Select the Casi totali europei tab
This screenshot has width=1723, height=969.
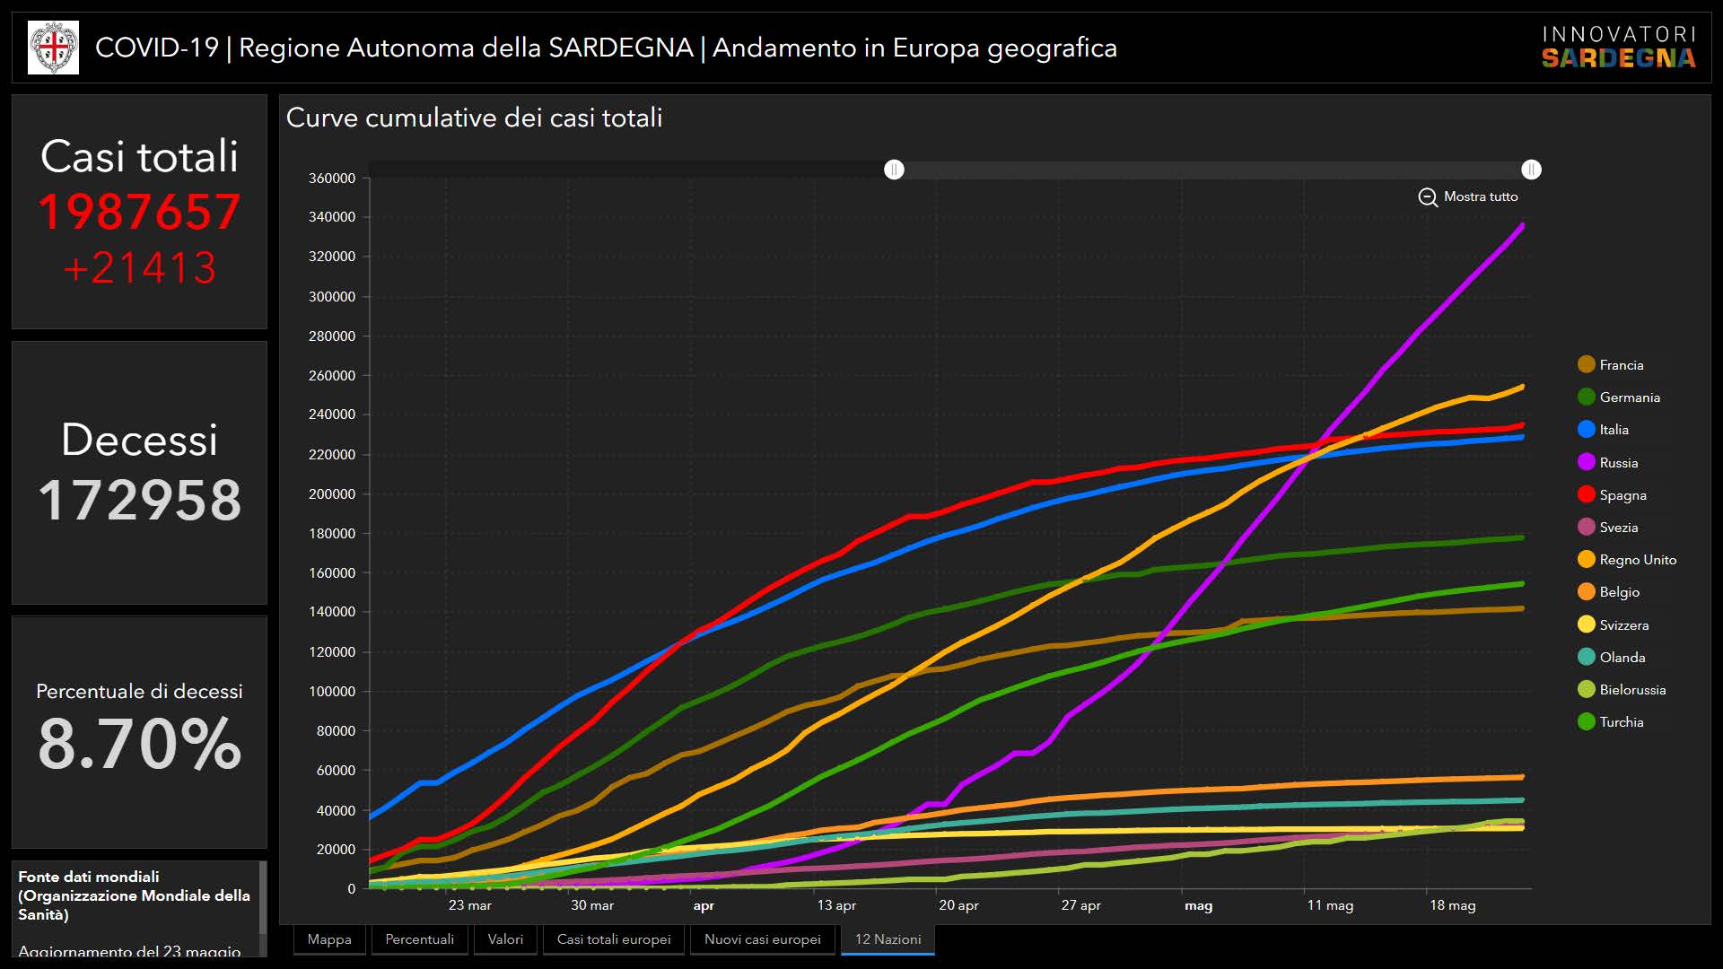[x=614, y=939]
